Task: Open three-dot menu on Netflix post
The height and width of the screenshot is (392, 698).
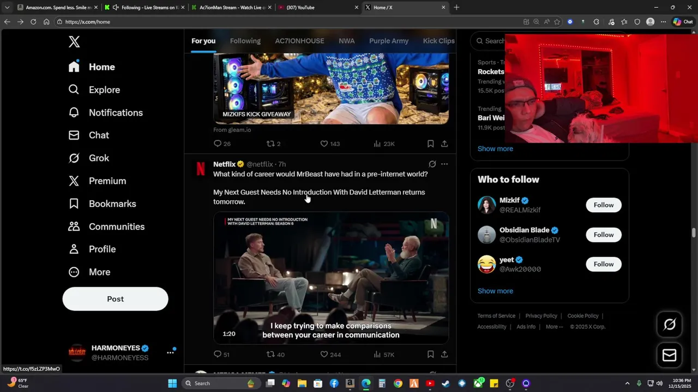Action: pyautogui.click(x=444, y=164)
